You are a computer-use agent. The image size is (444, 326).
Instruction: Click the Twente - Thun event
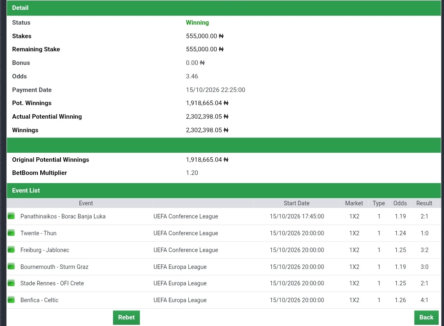click(x=38, y=233)
